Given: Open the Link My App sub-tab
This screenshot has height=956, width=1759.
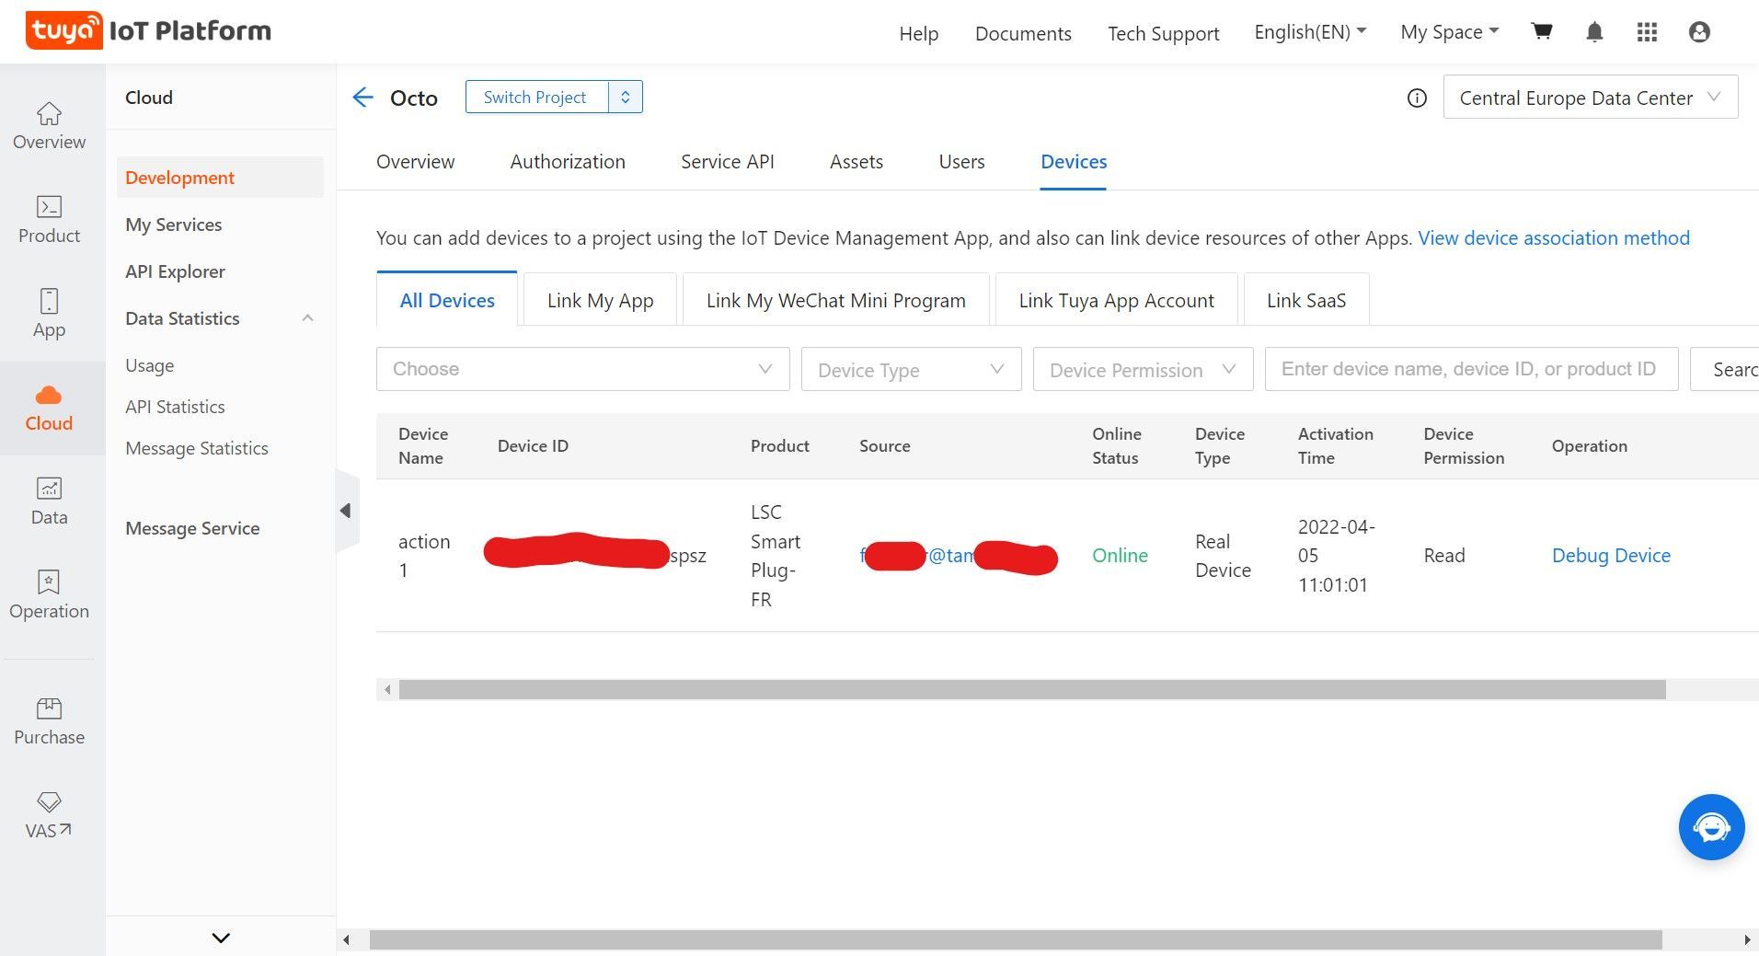Looking at the screenshot, I should click(x=600, y=300).
